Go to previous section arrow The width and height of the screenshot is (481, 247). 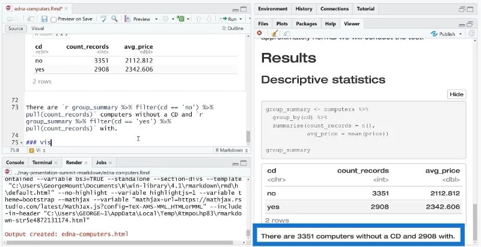click(x=198, y=19)
